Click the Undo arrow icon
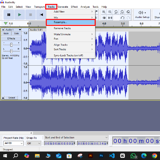The width and height of the screenshot is (160, 160). tap(122, 18)
